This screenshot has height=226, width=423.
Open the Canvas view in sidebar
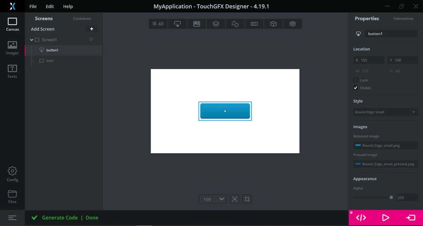[12, 25]
